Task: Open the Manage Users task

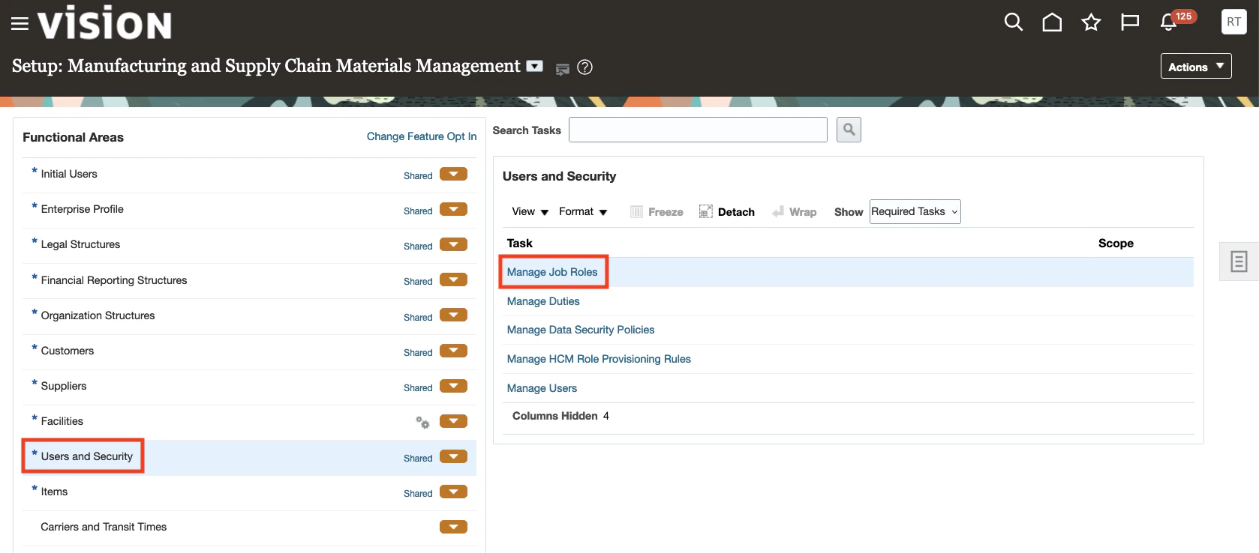Action: pos(542,388)
